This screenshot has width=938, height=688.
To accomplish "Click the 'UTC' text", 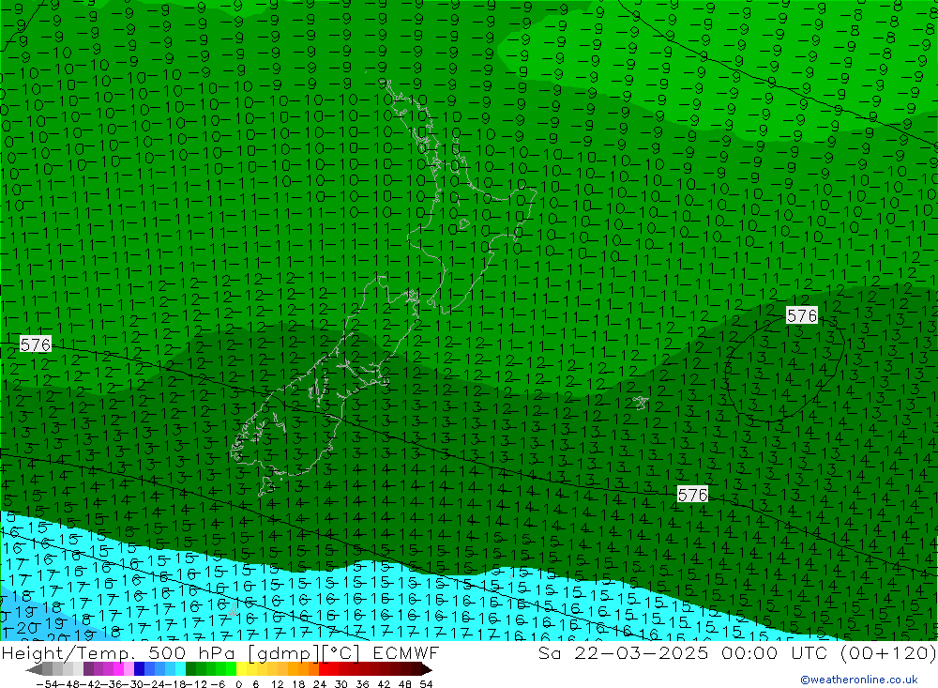I will click(810, 652).
